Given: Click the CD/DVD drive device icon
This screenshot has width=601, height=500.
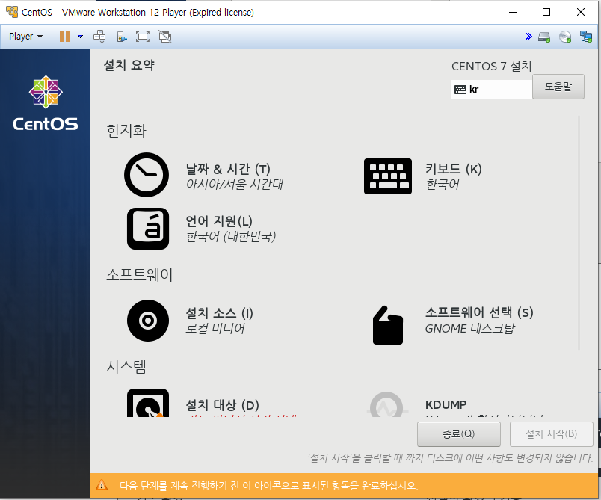Looking at the screenshot, I should point(565,37).
